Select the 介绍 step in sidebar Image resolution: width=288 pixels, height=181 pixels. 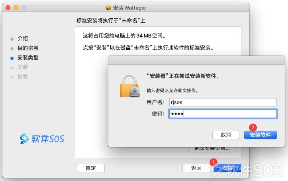click(23, 39)
